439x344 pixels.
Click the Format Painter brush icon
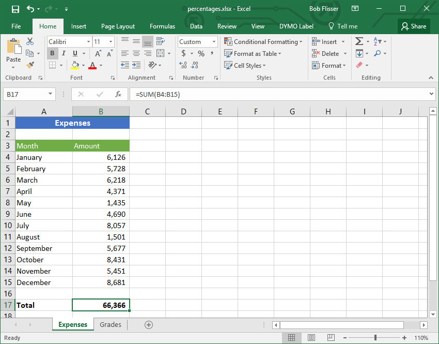(30, 65)
